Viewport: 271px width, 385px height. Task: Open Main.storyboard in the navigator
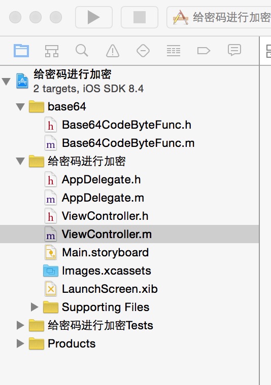point(105,252)
